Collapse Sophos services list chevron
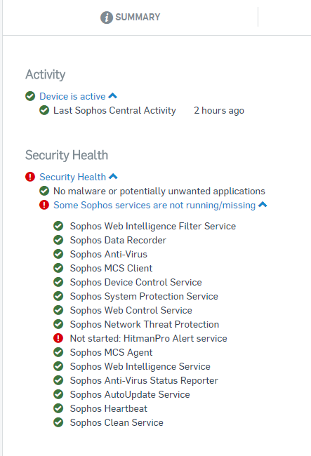This screenshot has height=456, width=311. 263,204
